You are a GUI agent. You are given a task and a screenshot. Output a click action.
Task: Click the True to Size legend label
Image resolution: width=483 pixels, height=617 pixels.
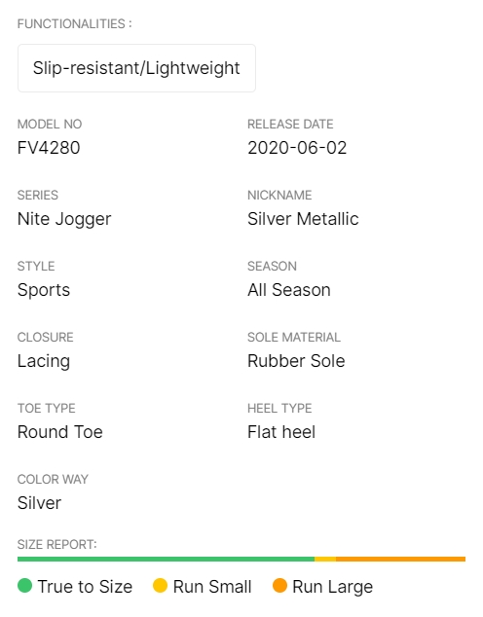[x=85, y=586]
